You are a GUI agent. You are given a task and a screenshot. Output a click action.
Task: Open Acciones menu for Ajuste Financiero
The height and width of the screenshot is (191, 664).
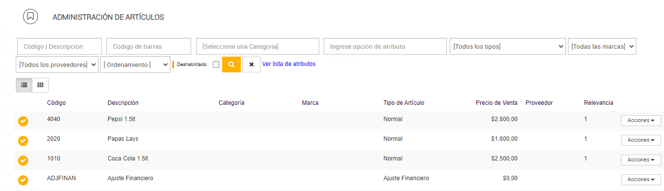coord(641,180)
